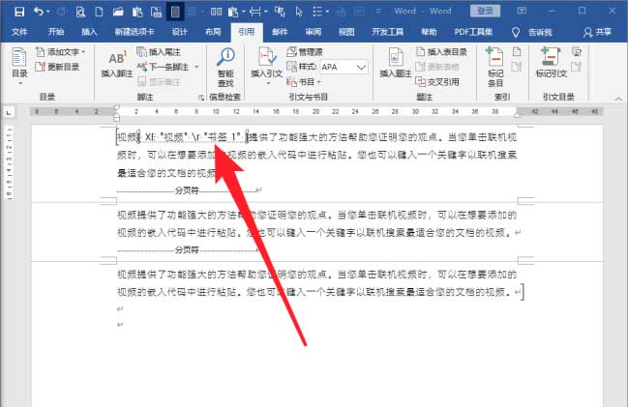Open the APA citation style combo box
This screenshot has height=407, width=628.
tap(344, 67)
